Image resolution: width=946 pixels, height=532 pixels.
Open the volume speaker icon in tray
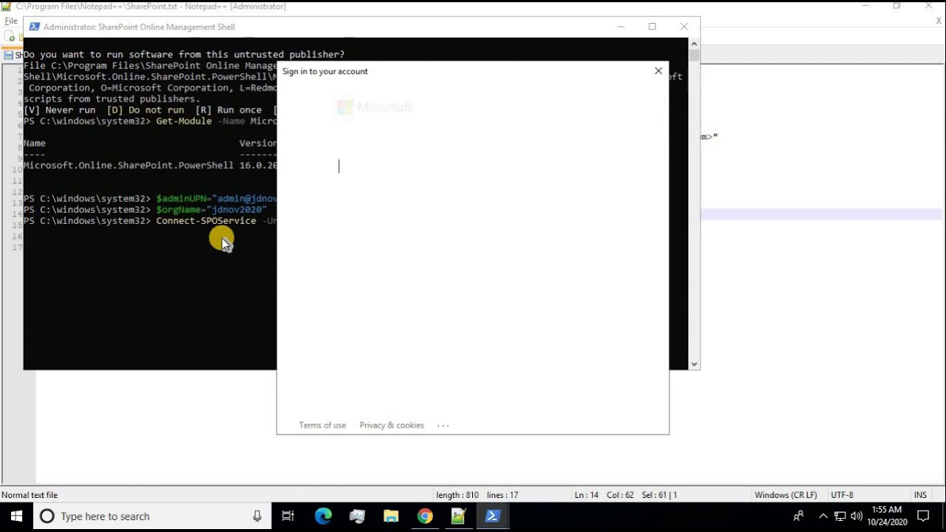[857, 516]
